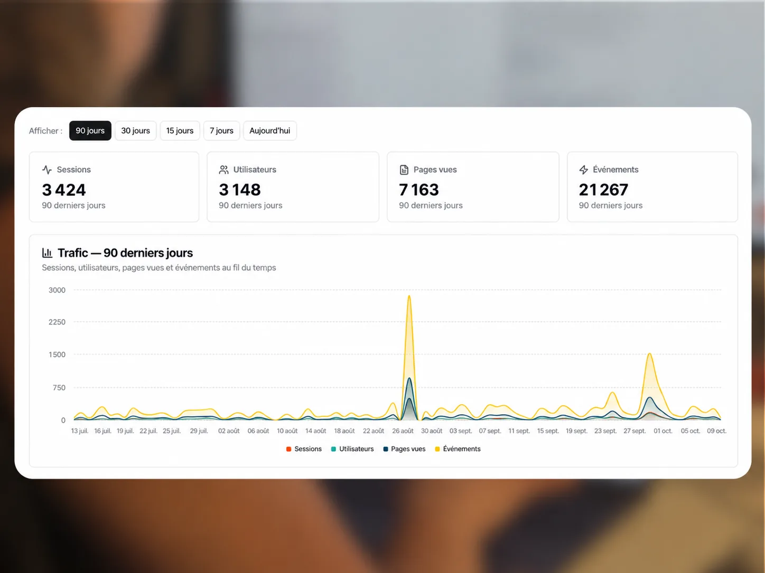Click the late September events peak
765x573 pixels.
pos(650,355)
